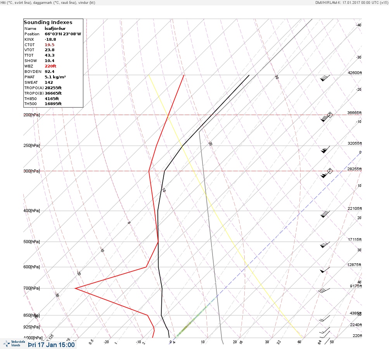The height and width of the screenshot is (349, 389).
Task: Click the 36665ft height label on right axis
Action: pyautogui.click(x=354, y=112)
